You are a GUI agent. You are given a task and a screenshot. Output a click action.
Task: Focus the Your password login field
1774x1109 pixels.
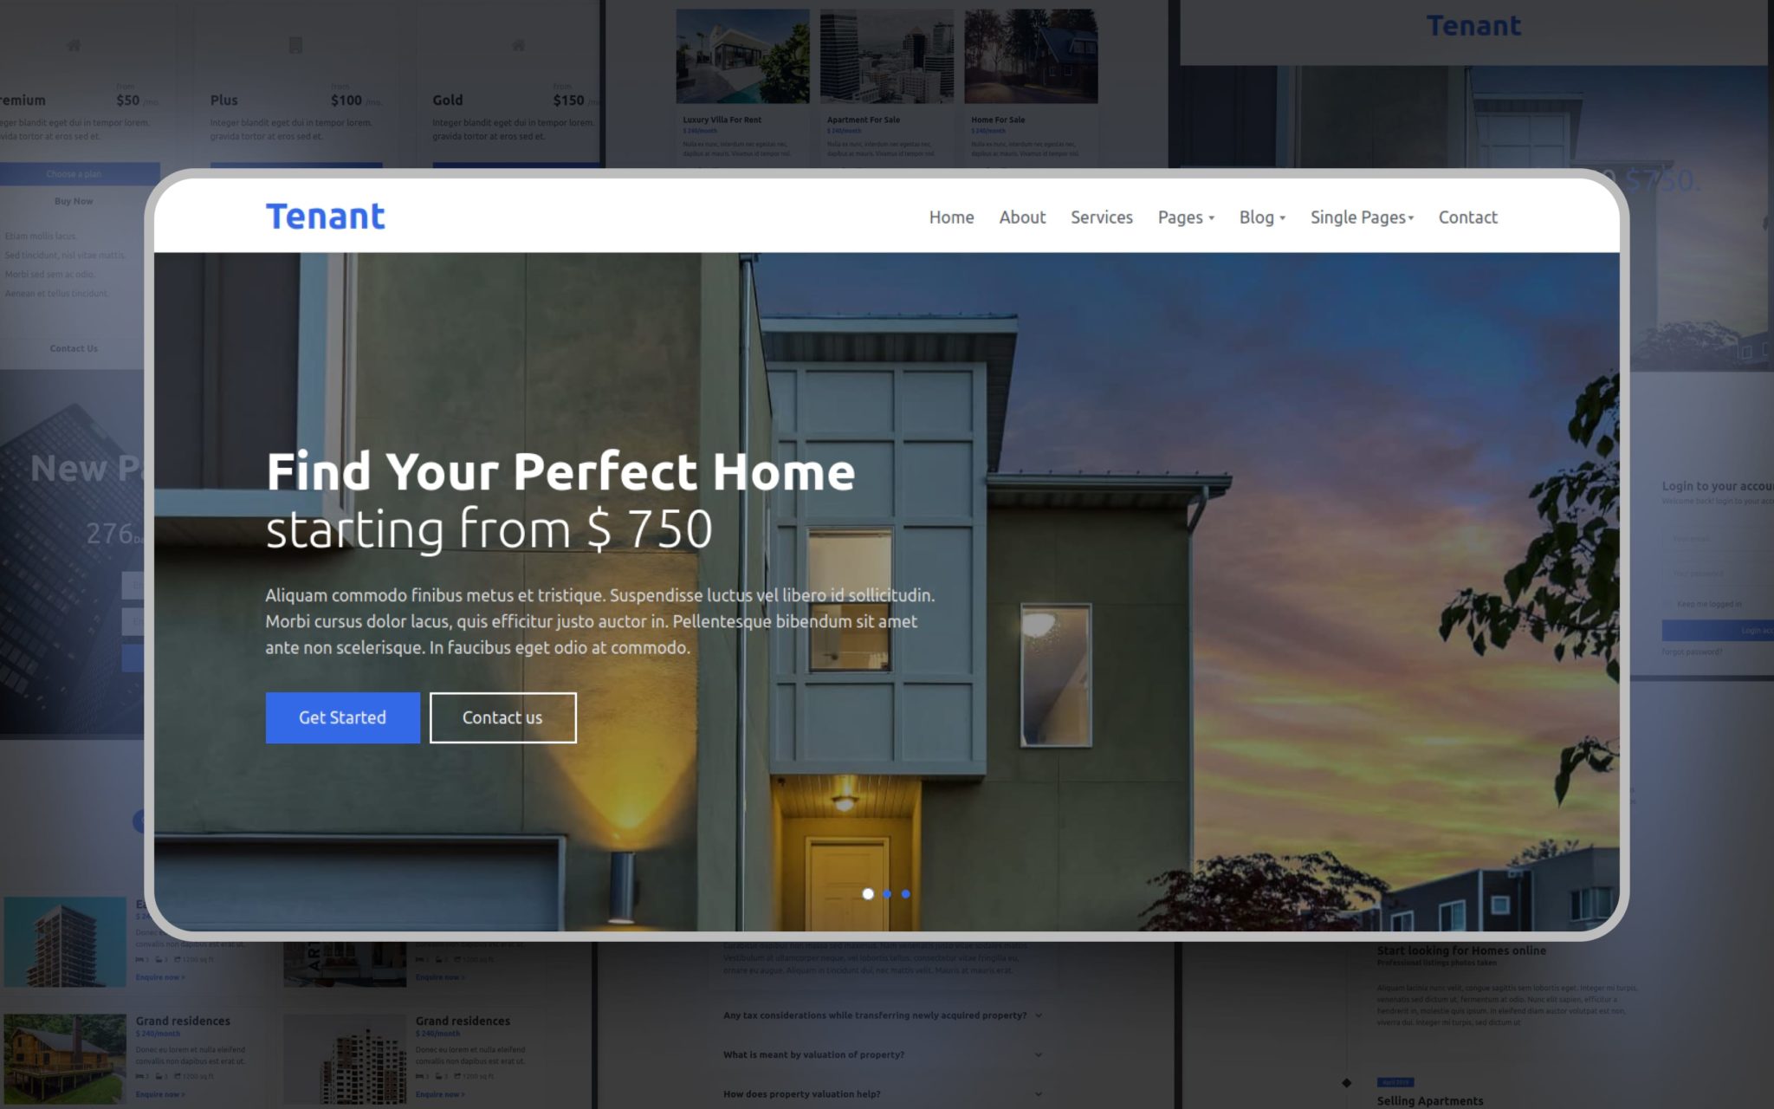pos(1718,574)
